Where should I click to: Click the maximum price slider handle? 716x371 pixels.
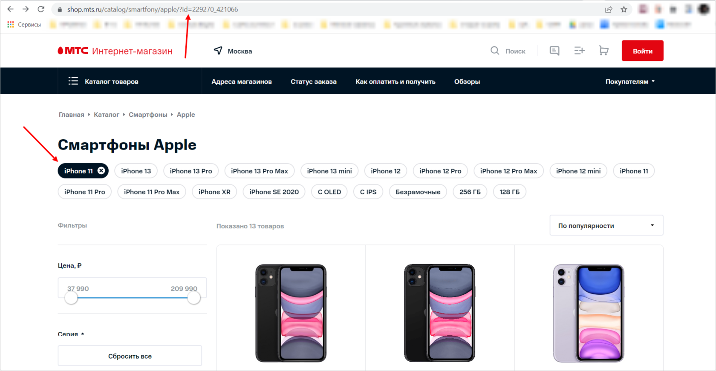[194, 298]
